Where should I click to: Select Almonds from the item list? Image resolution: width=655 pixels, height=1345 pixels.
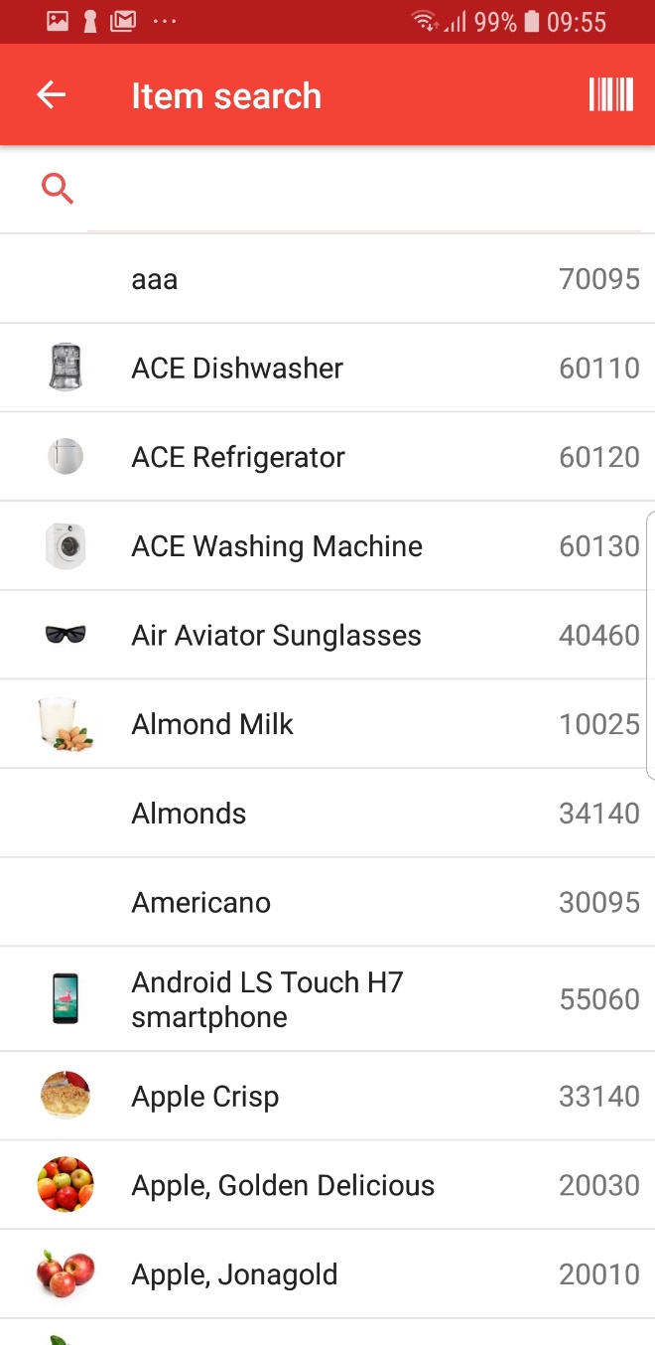pyautogui.click(x=189, y=814)
